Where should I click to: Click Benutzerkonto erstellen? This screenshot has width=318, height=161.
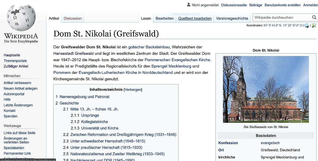283,5
